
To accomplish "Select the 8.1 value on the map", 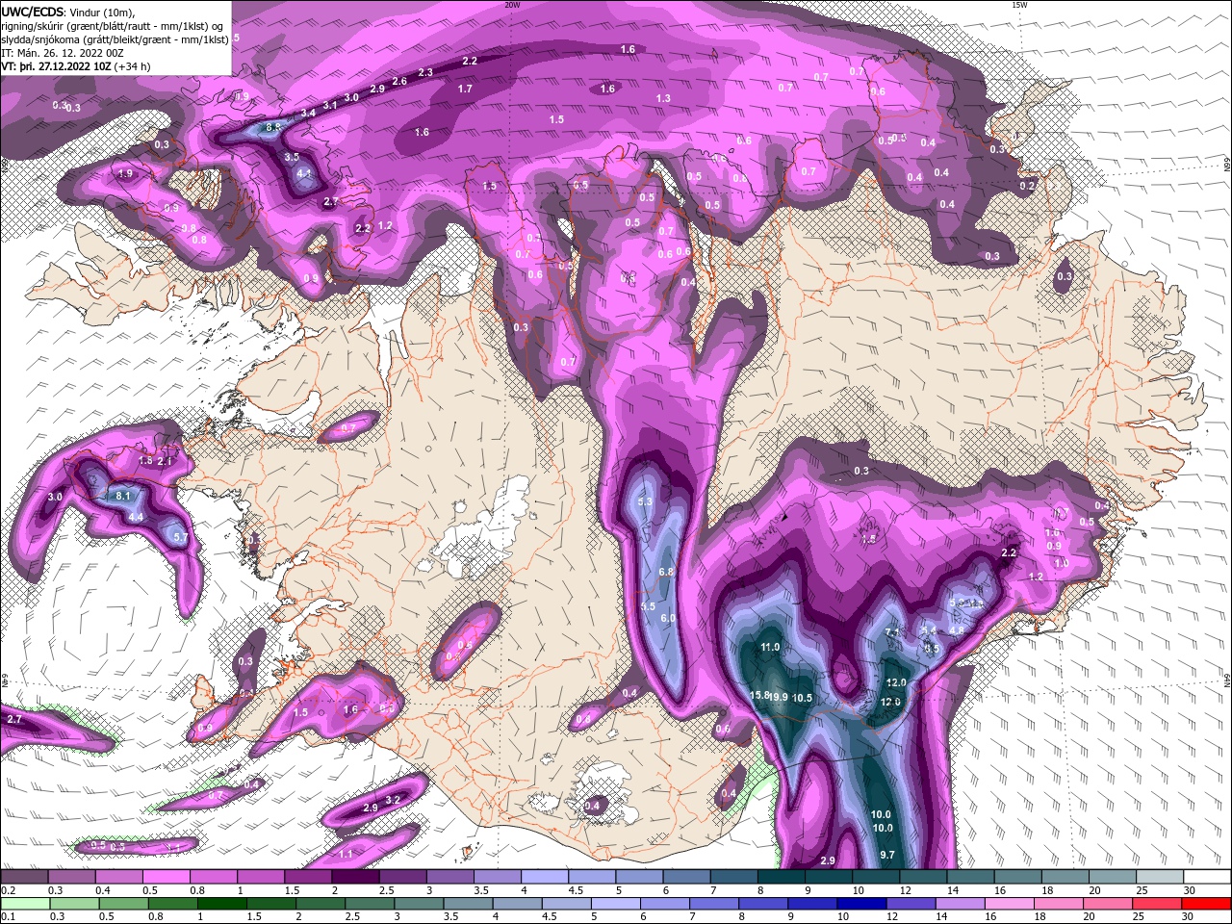I will pyautogui.click(x=122, y=495).
